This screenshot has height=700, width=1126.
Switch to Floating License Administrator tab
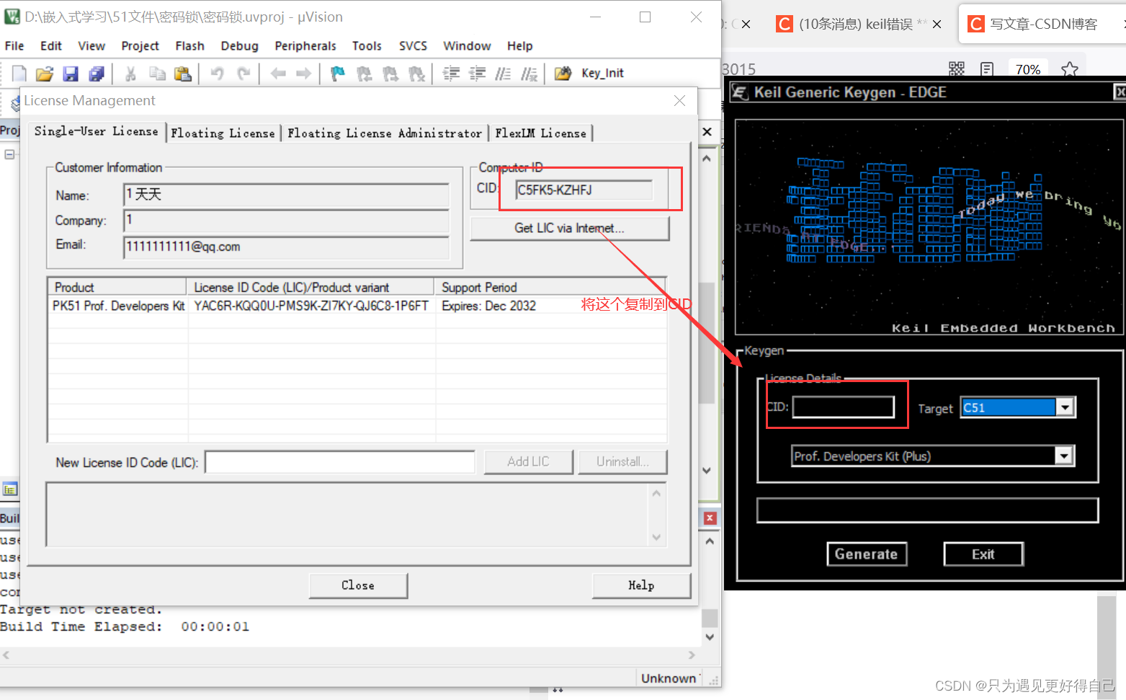pyautogui.click(x=385, y=133)
